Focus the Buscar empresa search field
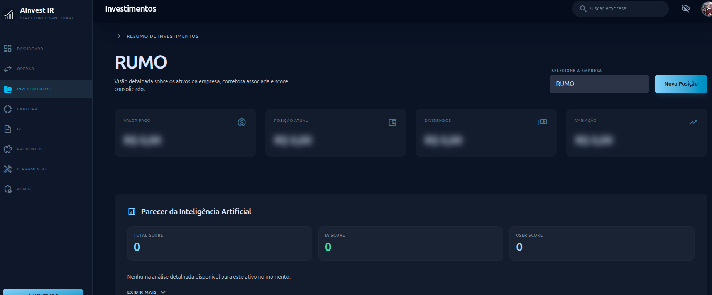 point(620,8)
